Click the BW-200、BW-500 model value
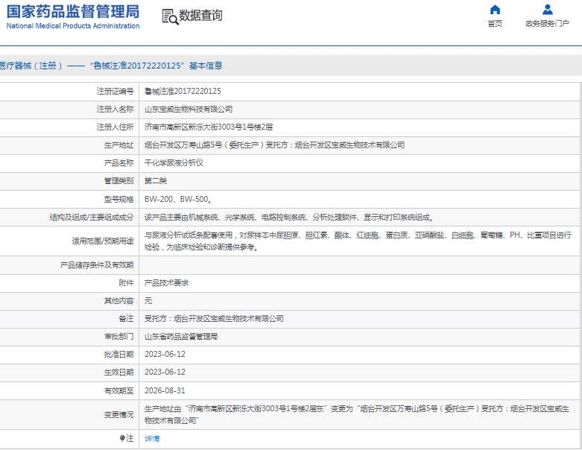 (178, 199)
